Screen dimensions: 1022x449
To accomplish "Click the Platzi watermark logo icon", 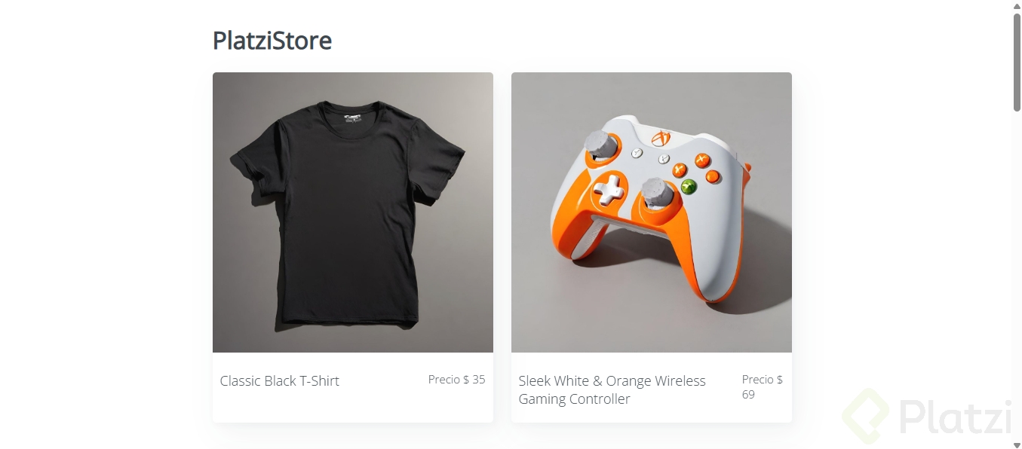I will (867, 416).
